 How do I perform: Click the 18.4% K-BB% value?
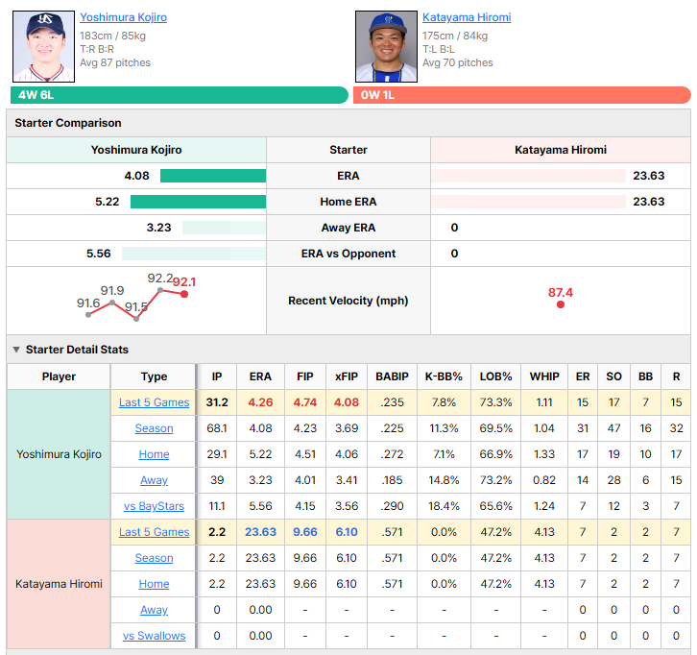[444, 506]
